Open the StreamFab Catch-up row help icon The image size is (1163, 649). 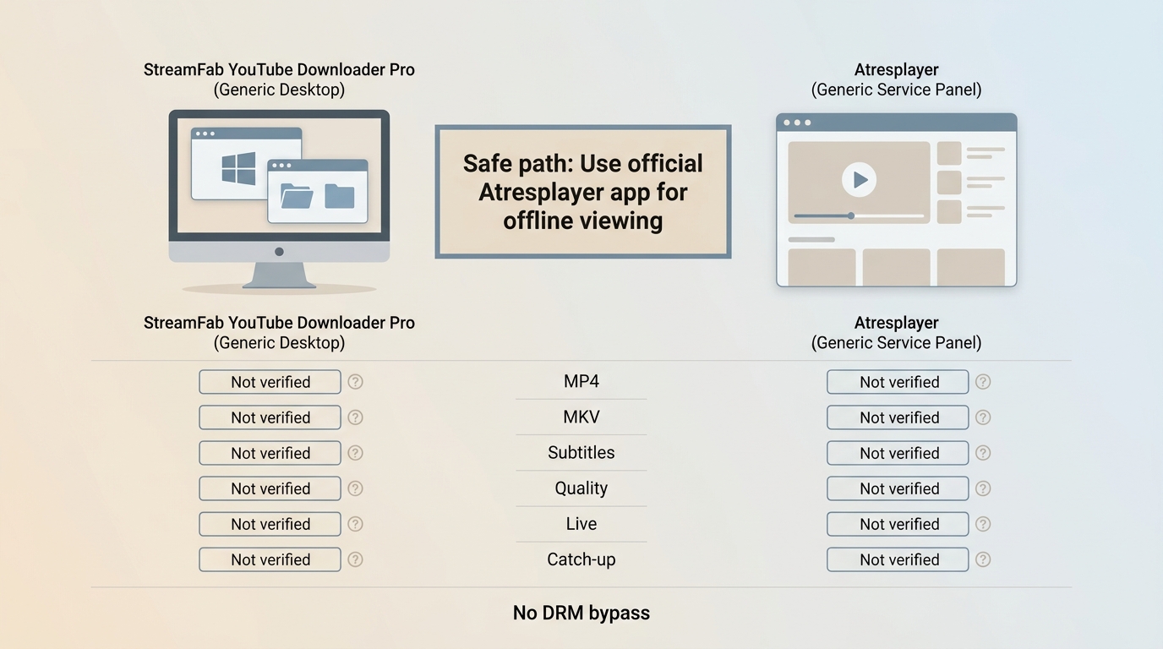tap(356, 559)
